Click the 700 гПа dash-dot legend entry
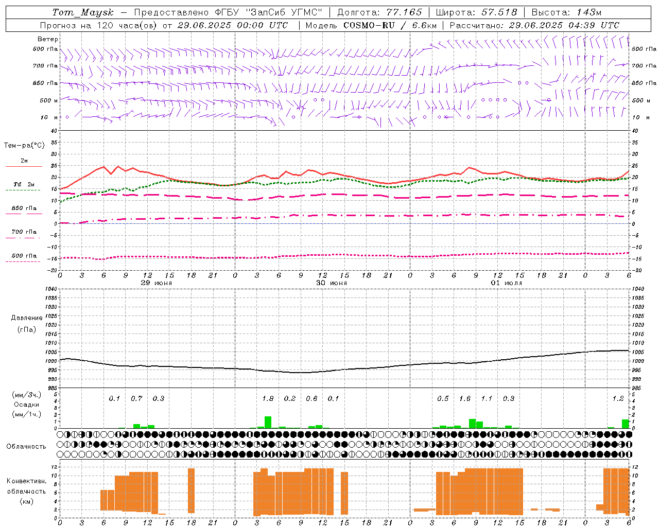Image resolution: width=659 pixels, height=527 pixels. [24, 232]
